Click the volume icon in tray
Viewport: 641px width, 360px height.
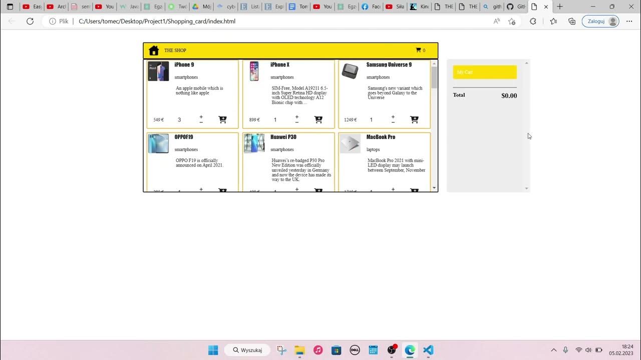pyautogui.click(x=588, y=350)
